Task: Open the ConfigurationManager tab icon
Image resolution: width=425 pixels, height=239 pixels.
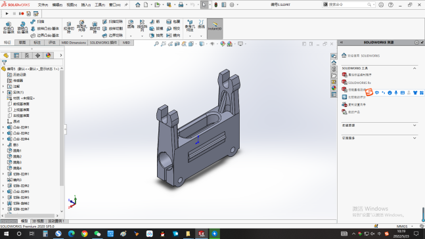Action: point(27,55)
